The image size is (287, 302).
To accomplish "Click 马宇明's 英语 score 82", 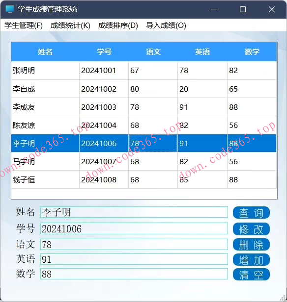I will (x=202, y=162).
